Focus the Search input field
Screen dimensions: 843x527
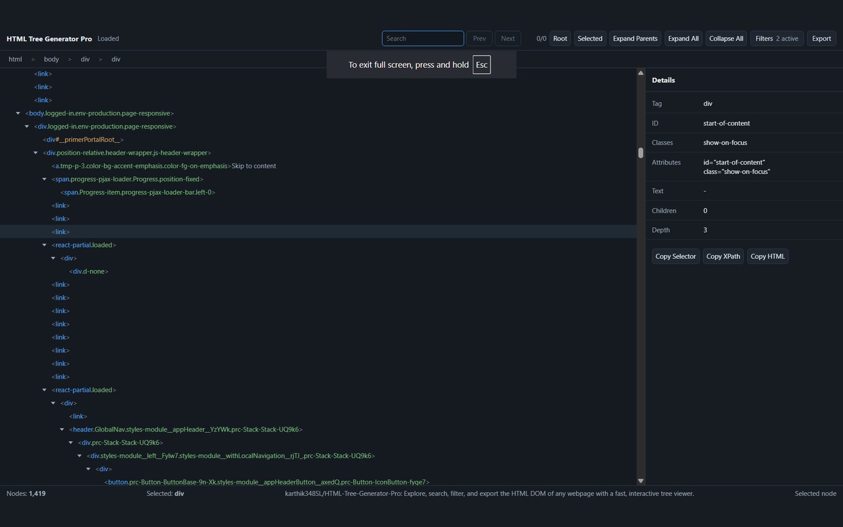pyautogui.click(x=423, y=39)
